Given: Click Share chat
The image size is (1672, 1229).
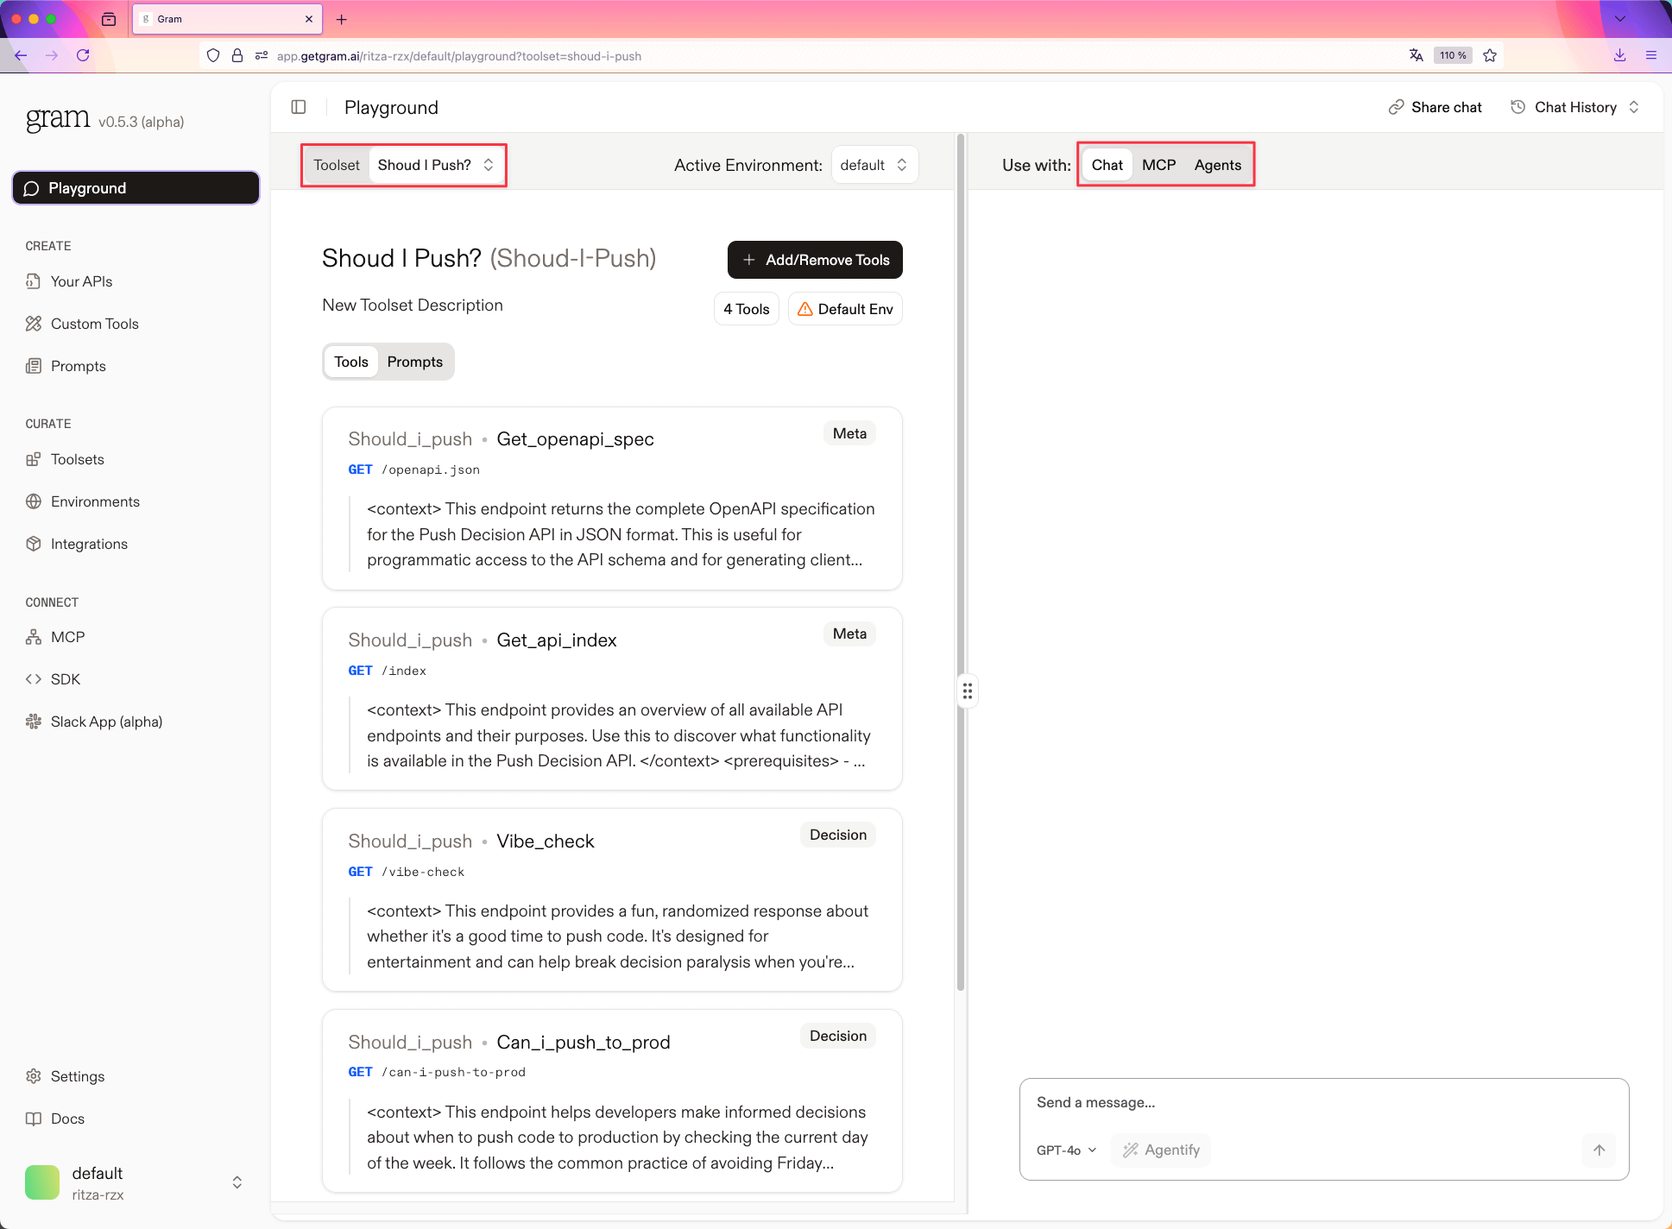Looking at the screenshot, I should 1435,107.
